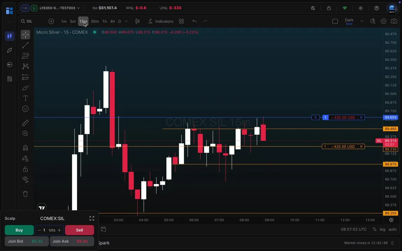Select the Text annotation tool
Viewport: 402px width, 251px height.
25,98
